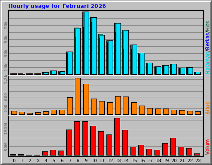
Task: Click the "30k" y-axis label
Action: tap(5, 53)
